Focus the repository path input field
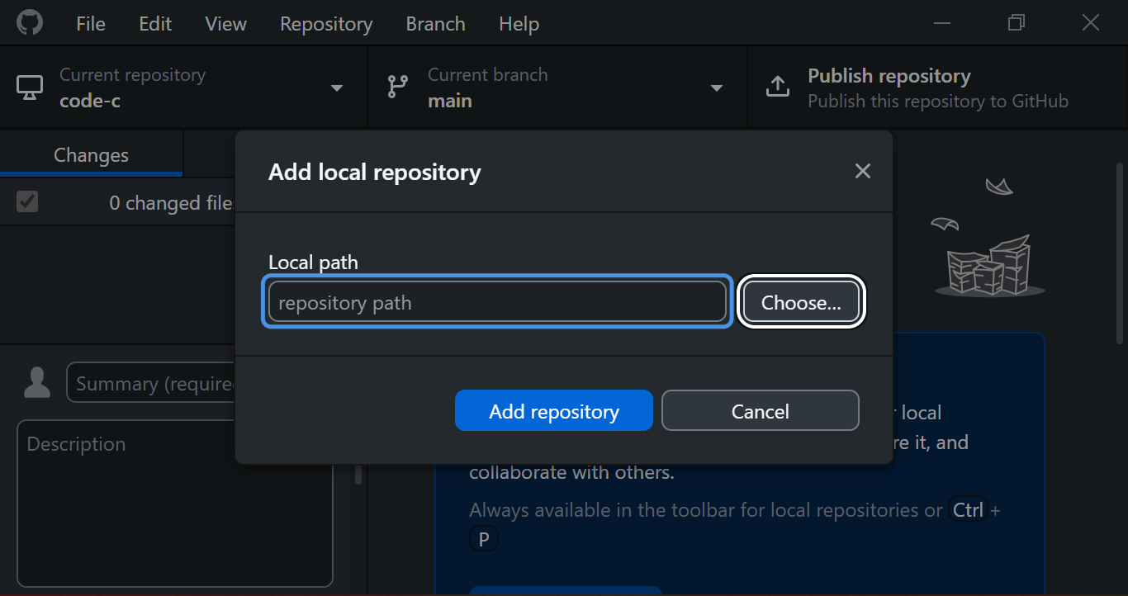Image resolution: width=1128 pixels, height=596 pixels. tap(497, 303)
